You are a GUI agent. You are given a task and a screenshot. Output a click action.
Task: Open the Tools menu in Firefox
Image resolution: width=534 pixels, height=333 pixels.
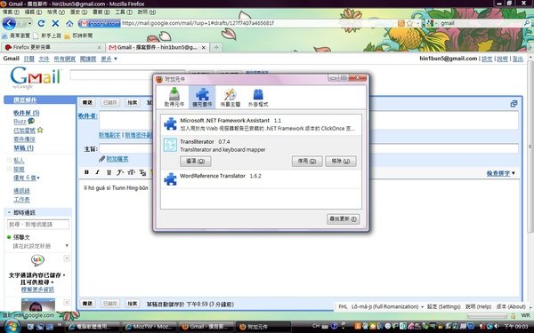click(124, 12)
